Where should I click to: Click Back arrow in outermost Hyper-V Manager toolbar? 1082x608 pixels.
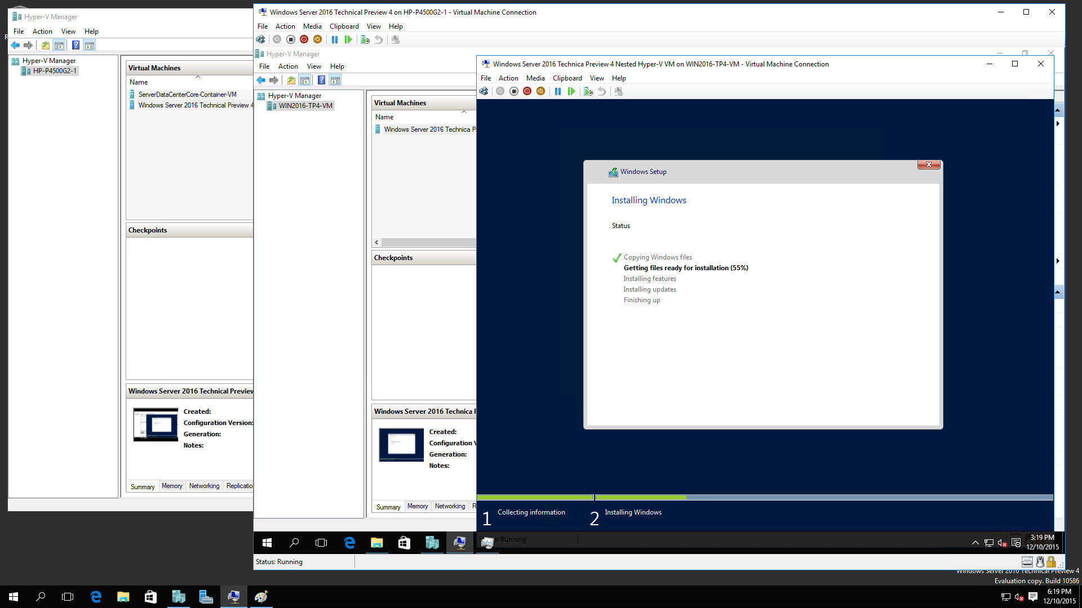pos(15,45)
